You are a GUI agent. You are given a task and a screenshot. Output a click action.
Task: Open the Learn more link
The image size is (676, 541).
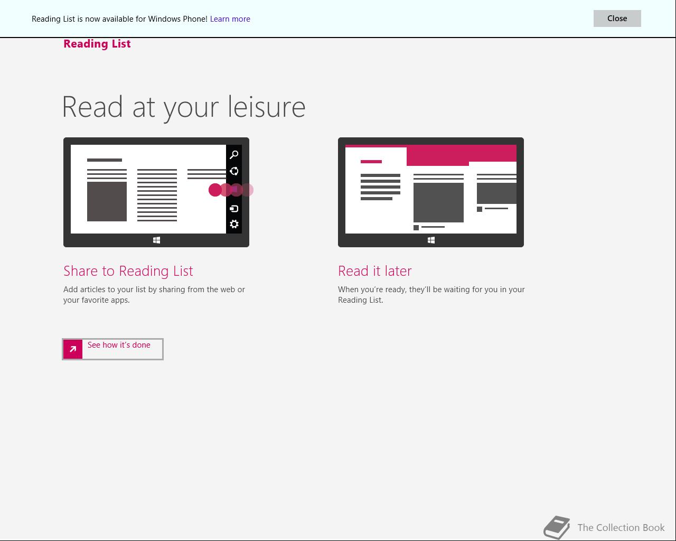(230, 19)
